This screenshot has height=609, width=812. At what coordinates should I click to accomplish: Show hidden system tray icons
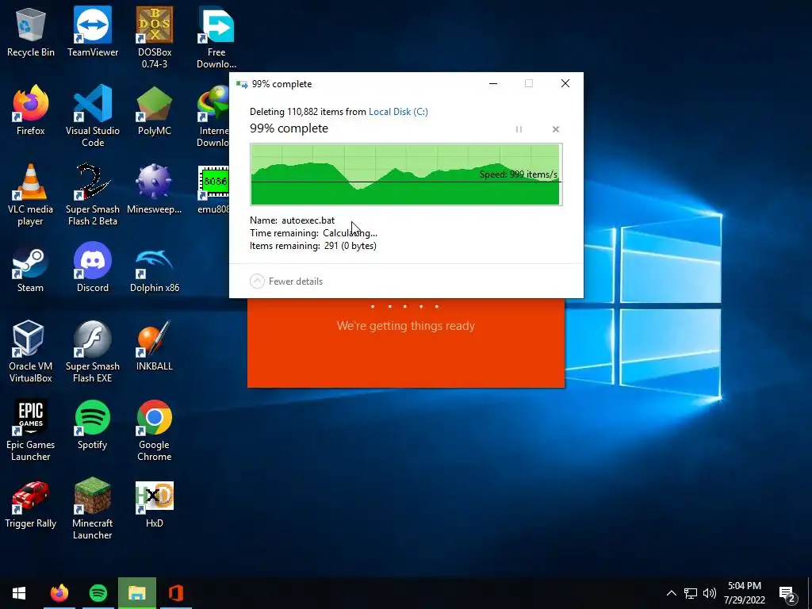[x=671, y=593]
